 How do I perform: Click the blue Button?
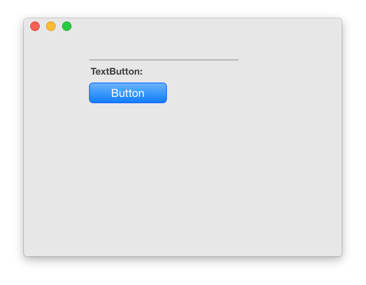click(x=128, y=93)
